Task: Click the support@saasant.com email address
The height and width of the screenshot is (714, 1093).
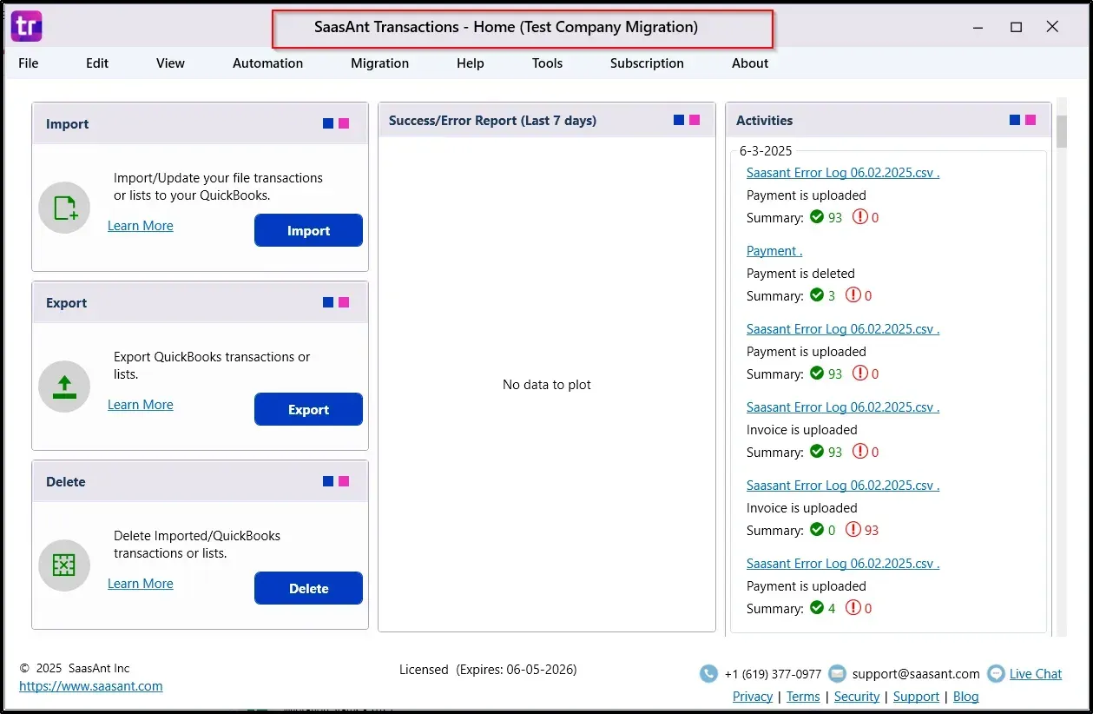Action: click(916, 674)
